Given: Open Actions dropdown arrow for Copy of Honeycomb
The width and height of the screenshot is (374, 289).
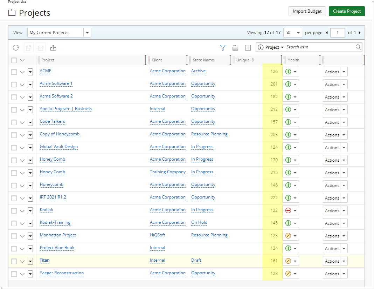Looking at the screenshot, I should 344,135.
